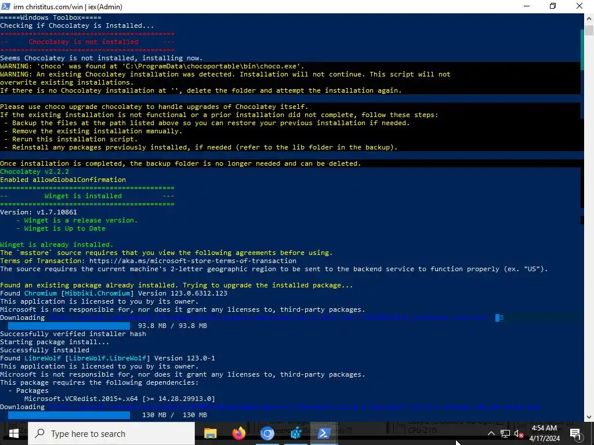Image resolution: width=594 pixels, height=445 pixels.
Task: Open the blue cube app taskbar icon
Action: (x=295, y=433)
